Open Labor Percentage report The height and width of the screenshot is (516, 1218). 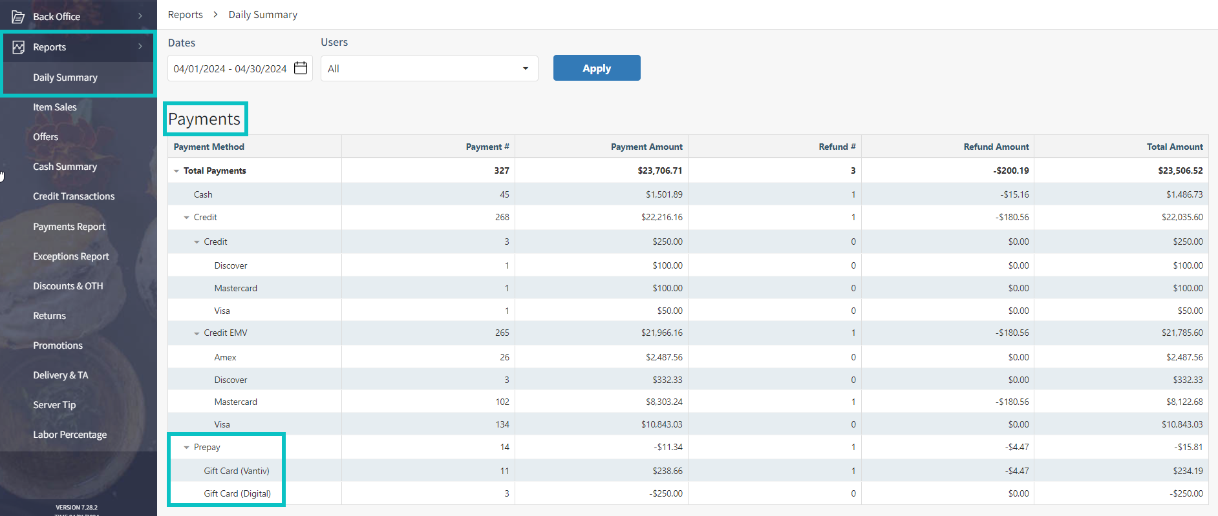coord(70,435)
